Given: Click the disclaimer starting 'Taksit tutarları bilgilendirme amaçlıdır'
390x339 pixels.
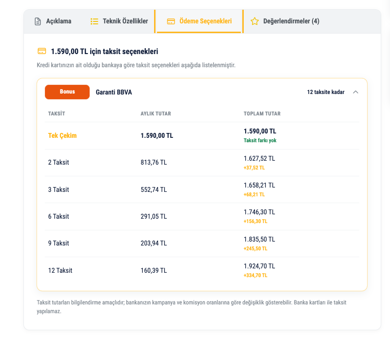Looking at the screenshot, I should [x=192, y=307].
